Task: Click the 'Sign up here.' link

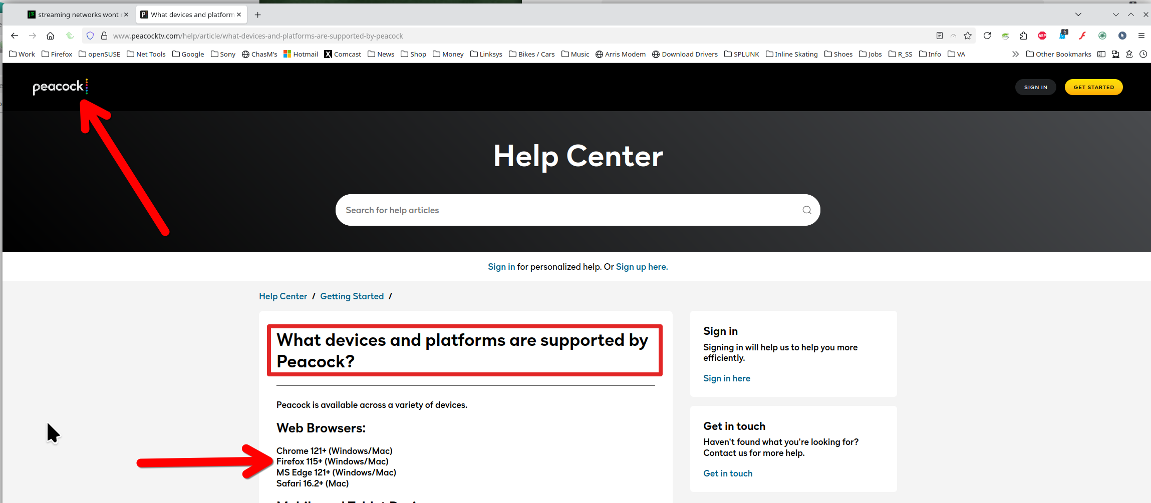Action: (642, 267)
